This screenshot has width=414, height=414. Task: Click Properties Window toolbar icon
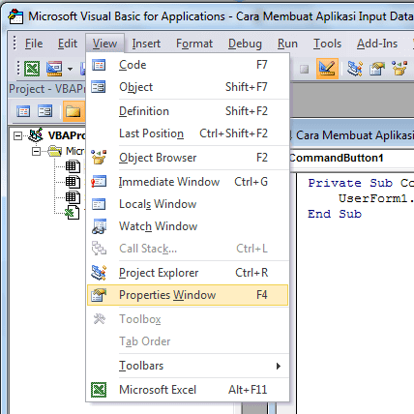377,69
